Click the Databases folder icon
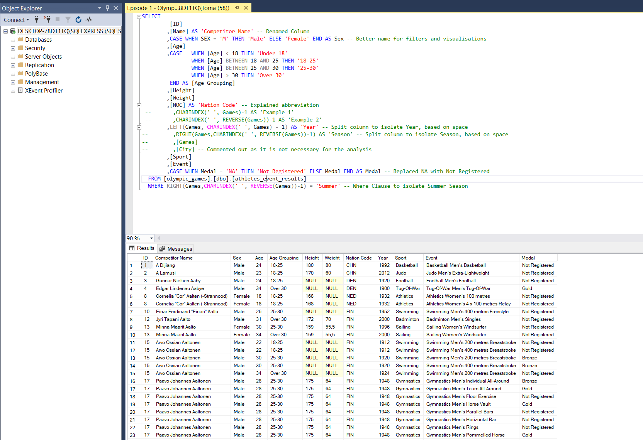The width and height of the screenshot is (643, 440). pyautogui.click(x=20, y=39)
